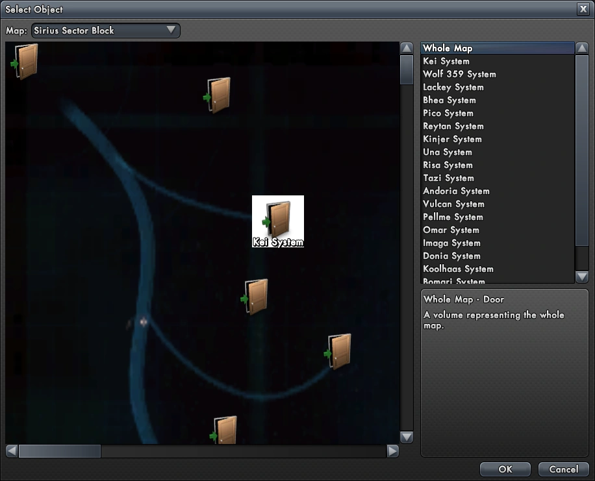Select Kei System in the object list
This screenshot has height=481, width=595.
tap(498, 61)
